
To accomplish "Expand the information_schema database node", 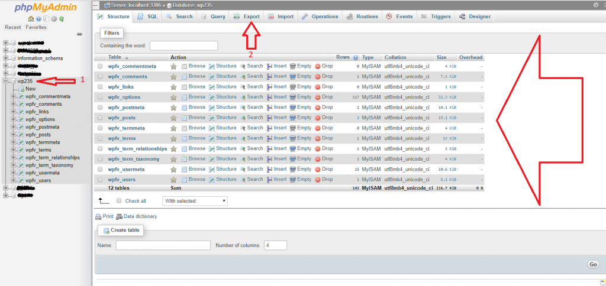I will click(5, 58).
